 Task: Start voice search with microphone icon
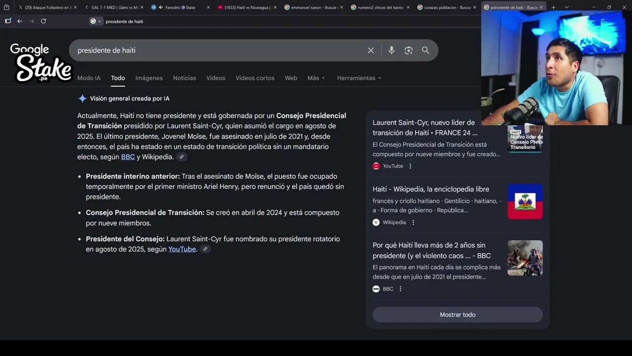tap(392, 50)
